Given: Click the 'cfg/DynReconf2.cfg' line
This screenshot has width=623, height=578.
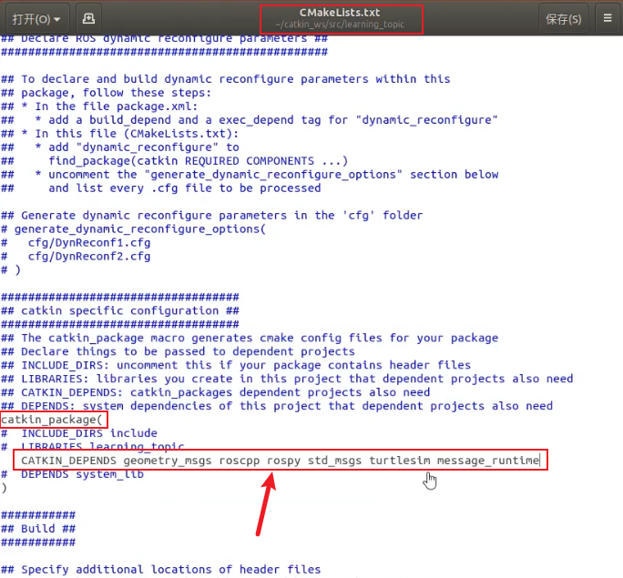Looking at the screenshot, I should click(x=76, y=257).
